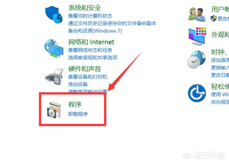Select 选择家庭组和共享选项 link
The width and height of the screenshot is (229, 163).
point(93,58)
